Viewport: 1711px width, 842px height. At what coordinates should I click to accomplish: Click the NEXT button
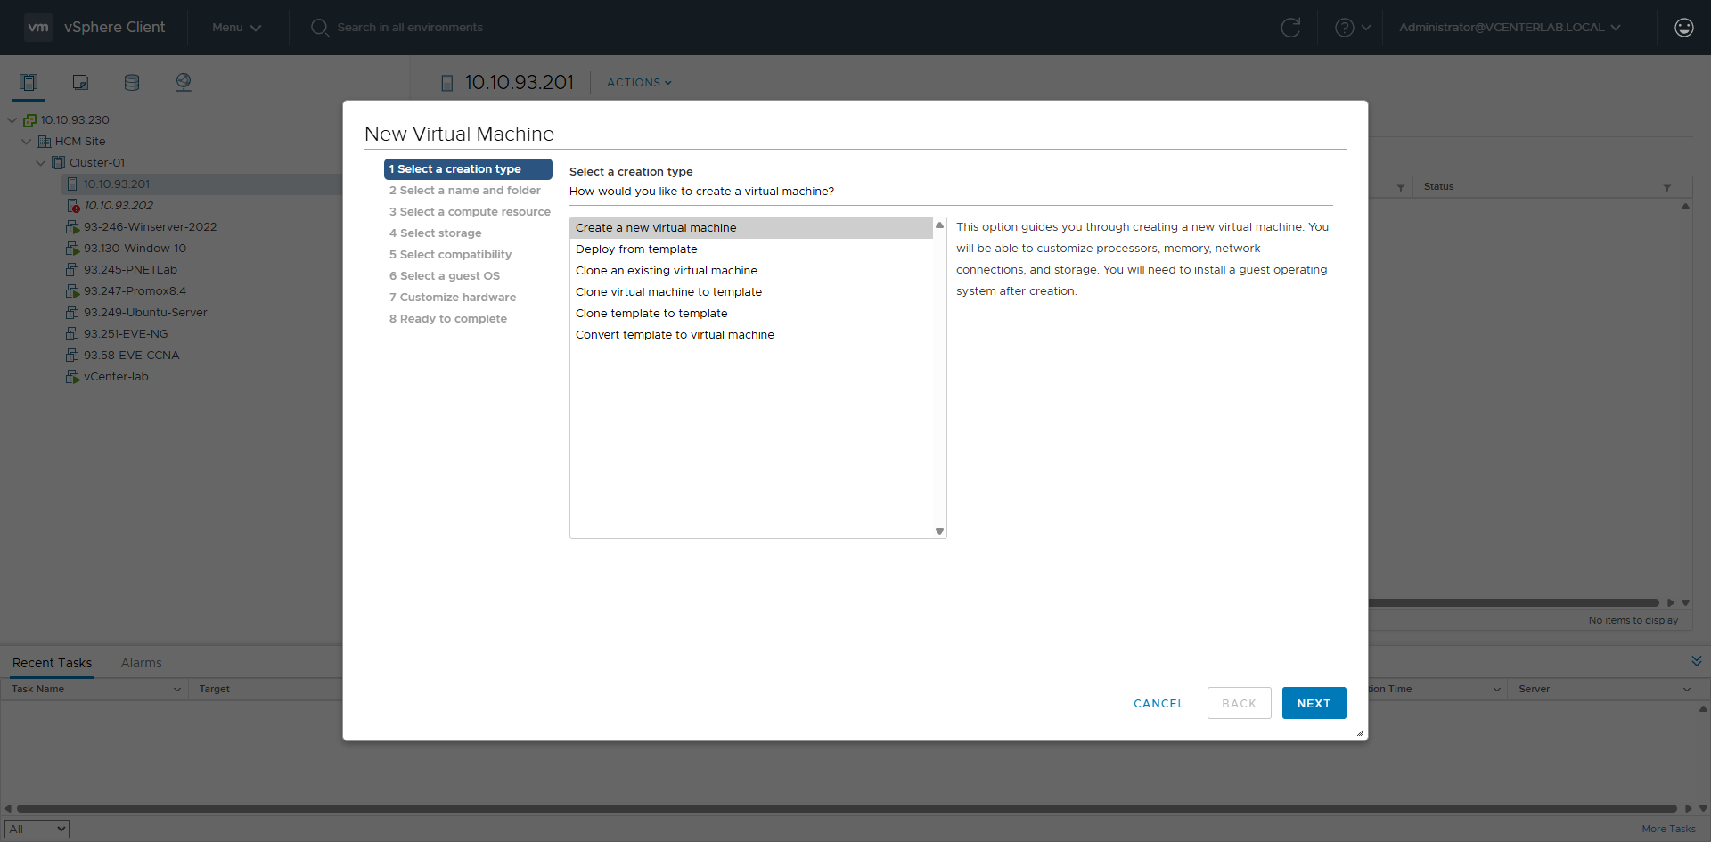1314,703
